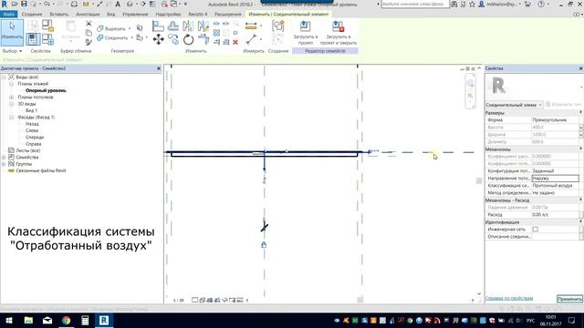Select the Слева elevation view
Screen dimensions: 584x328
click(x=32, y=130)
